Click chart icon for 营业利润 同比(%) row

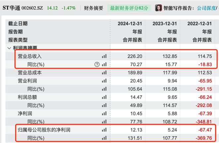click(x=104, y=89)
